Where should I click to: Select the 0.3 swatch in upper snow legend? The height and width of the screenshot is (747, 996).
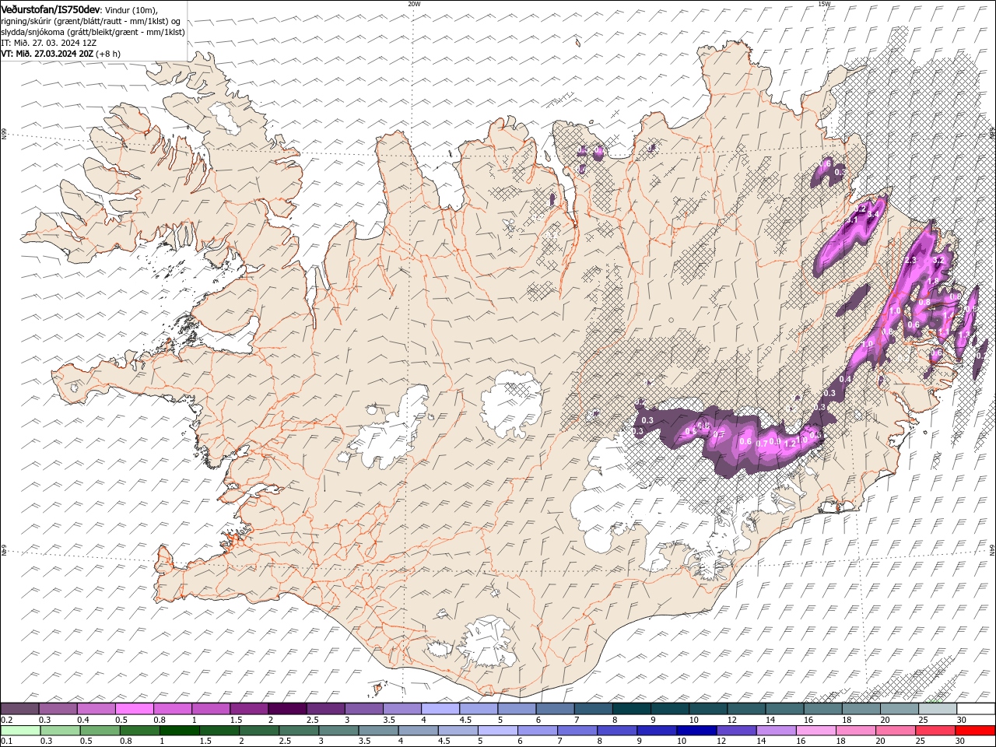click(x=58, y=709)
